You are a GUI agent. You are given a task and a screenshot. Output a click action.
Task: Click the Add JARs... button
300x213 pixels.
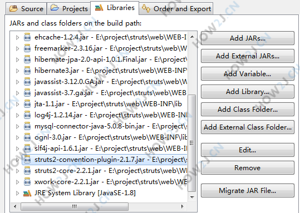click(248, 38)
